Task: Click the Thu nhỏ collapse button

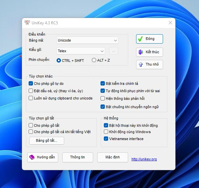Action: 149,64
